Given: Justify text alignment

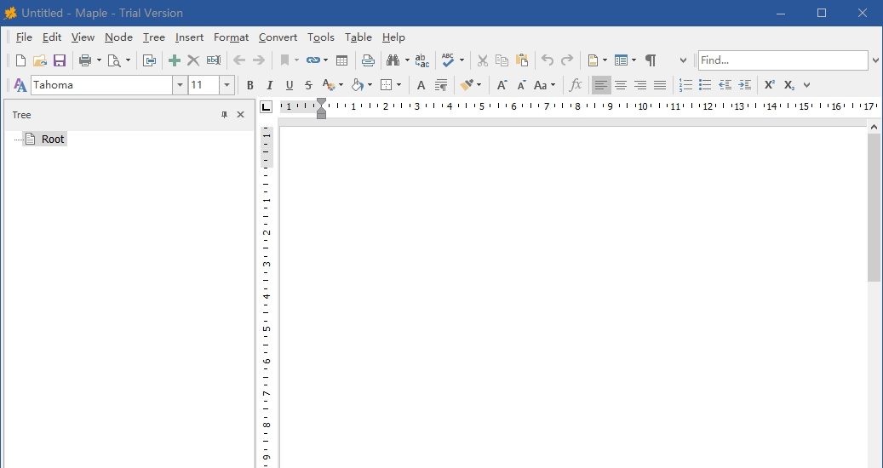Looking at the screenshot, I should coord(659,85).
